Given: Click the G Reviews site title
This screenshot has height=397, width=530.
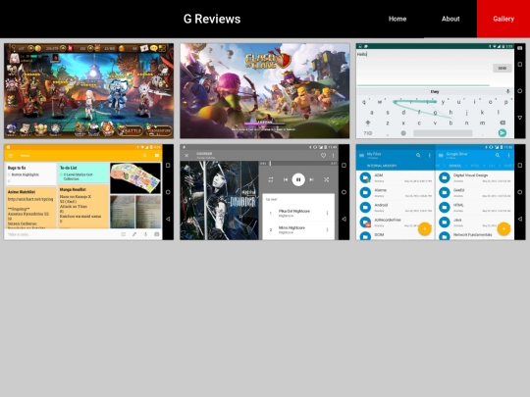Looking at the screenshot, I should tap(212, 19).
